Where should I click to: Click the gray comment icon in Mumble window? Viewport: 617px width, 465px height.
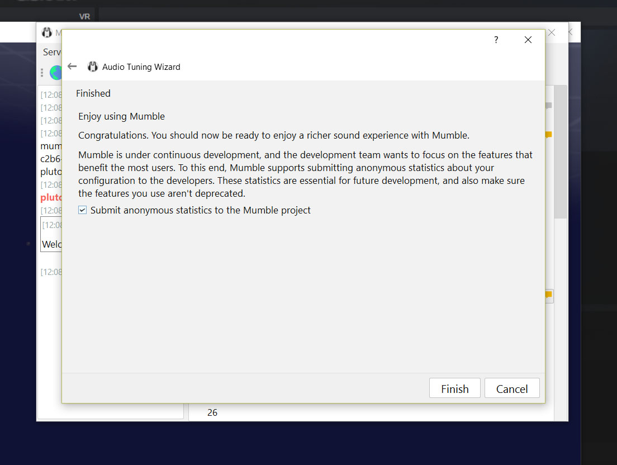[x=548, y=106]
